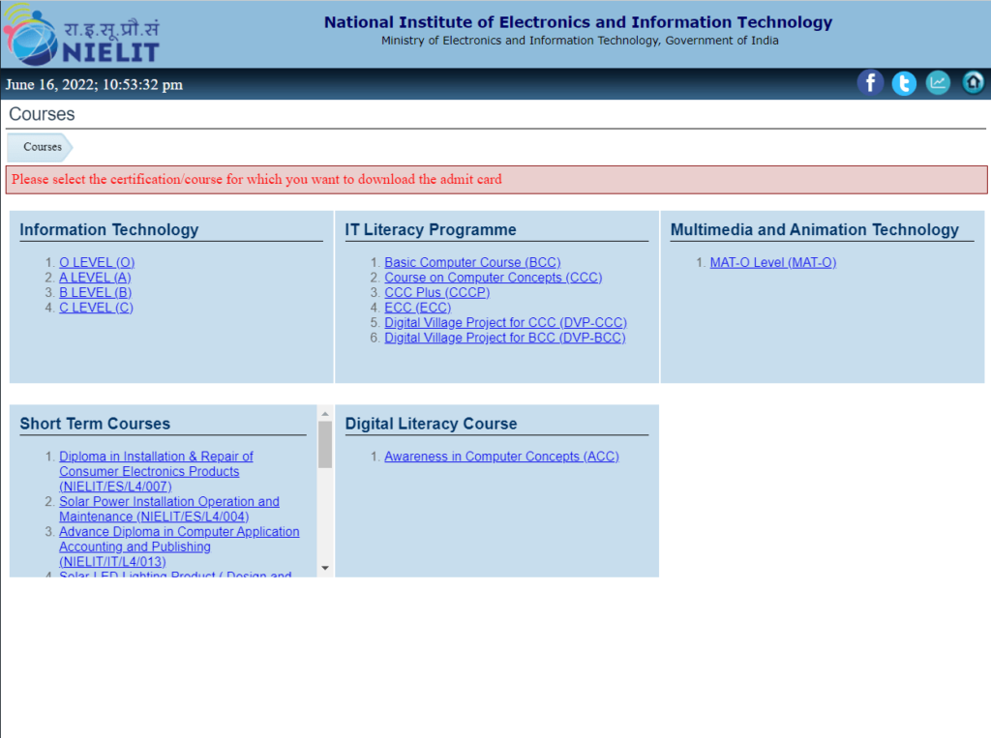Click the Courses breadcrumb tab
This screenshot has width=991, height=738.
[x=42, y=147]
